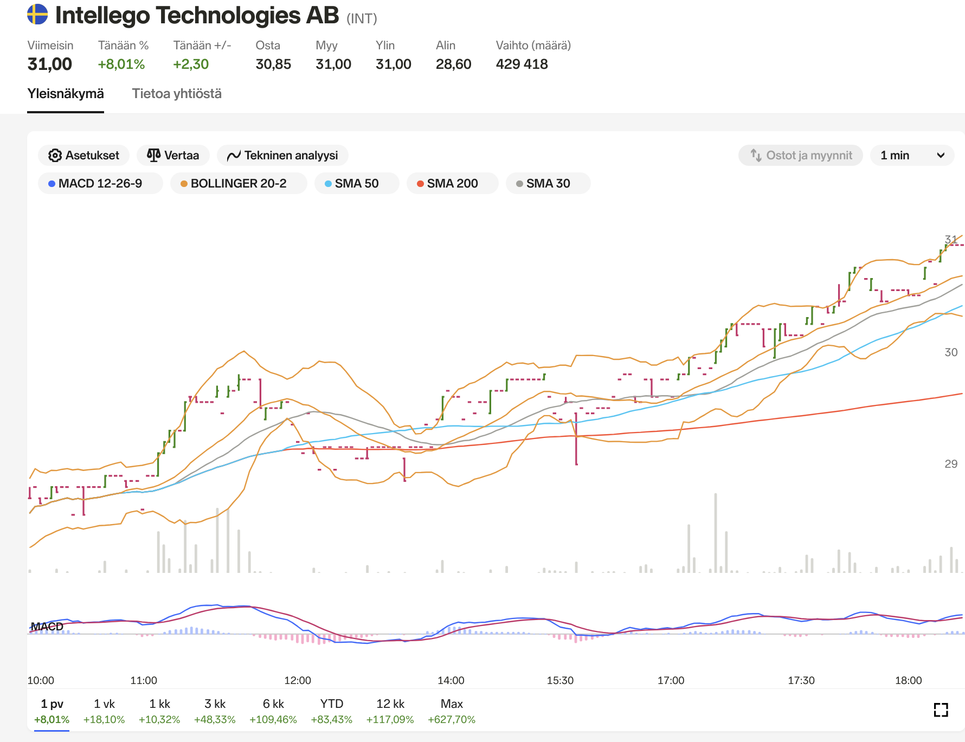965x742 pixels.
Task: Show the YTD time range
Action: point(331,711)
